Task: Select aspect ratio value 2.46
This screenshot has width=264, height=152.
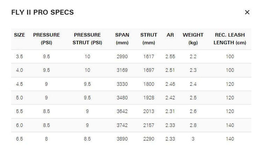Action: [x=170, y=84]
